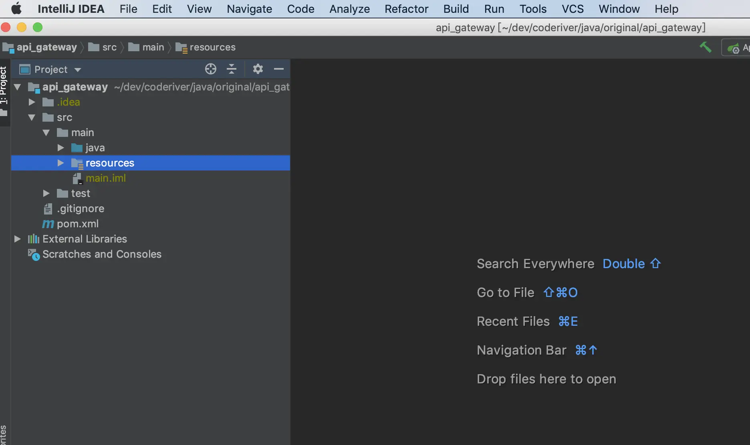Click the "Recent Files" hint text

[x=513, y=321]
